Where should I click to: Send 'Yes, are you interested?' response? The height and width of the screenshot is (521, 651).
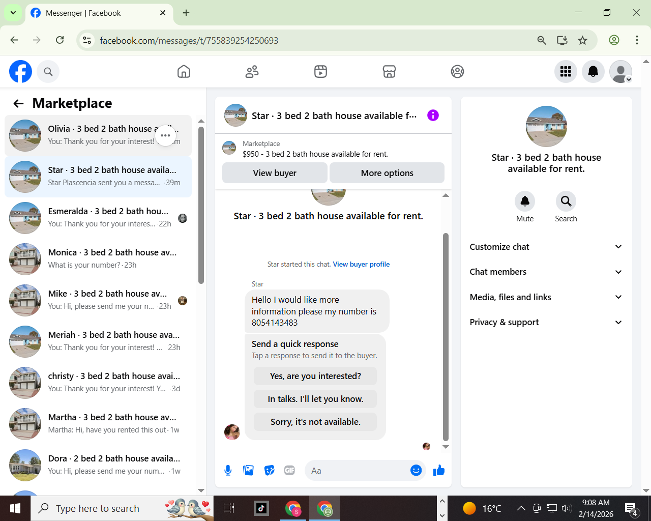315,376
